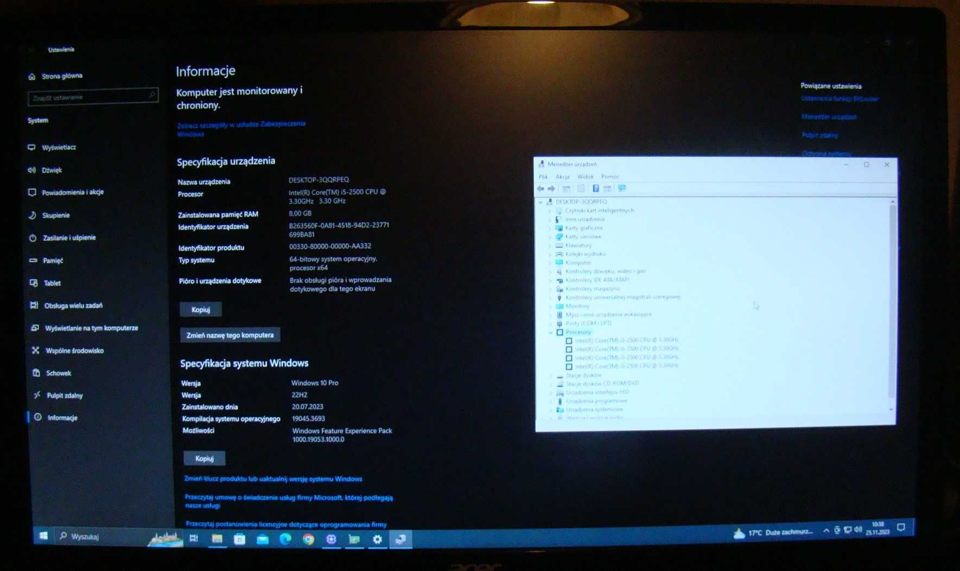Open the Zobacz szczegóły w usłudze Zabezpieczenia Windows link

pos(241,129)
